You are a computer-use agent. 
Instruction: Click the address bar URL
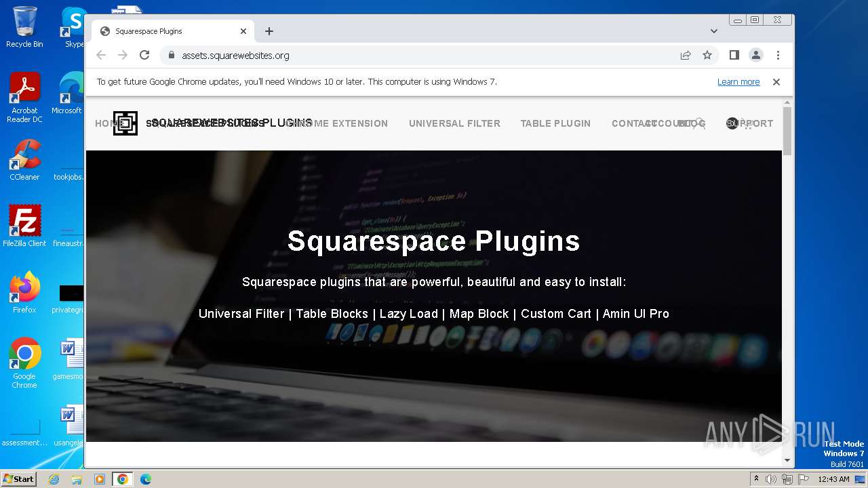pos(235,56)
